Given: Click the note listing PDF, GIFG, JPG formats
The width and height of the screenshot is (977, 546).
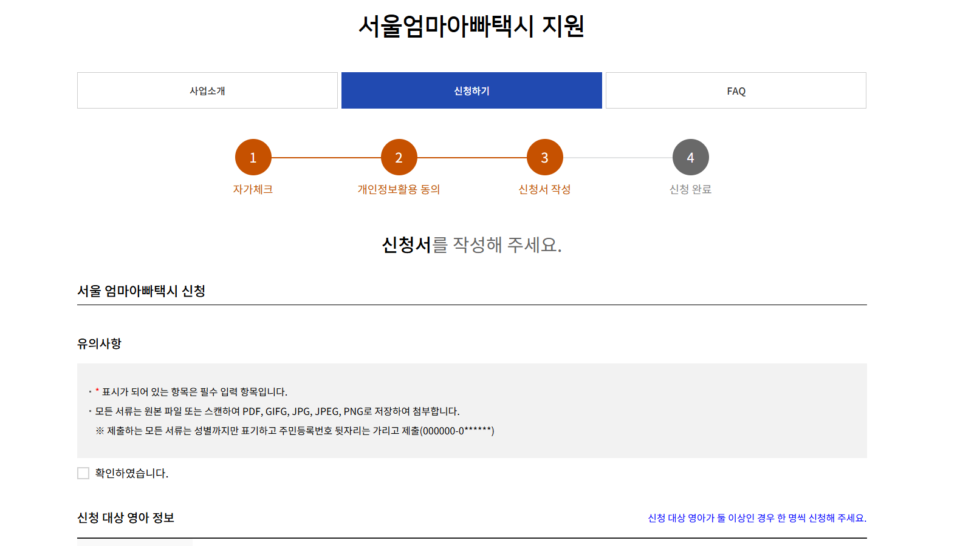Looking at the screenshot, I should click(277, 411).
